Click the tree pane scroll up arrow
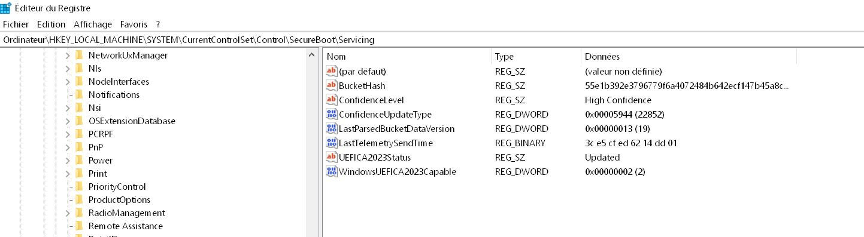Image resolution: width=864 pixels, height=237 pixels. [x=311, y=56]
